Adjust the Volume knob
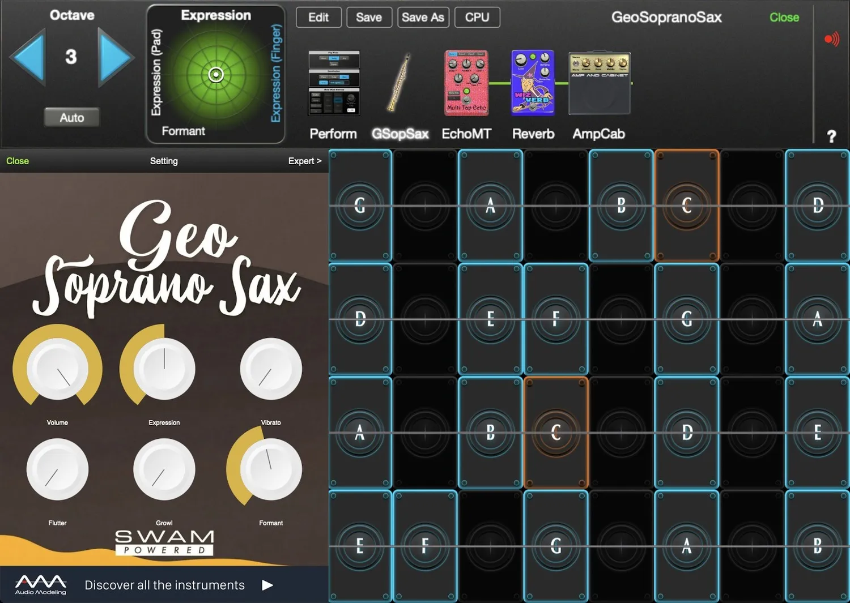 [57, 369]
